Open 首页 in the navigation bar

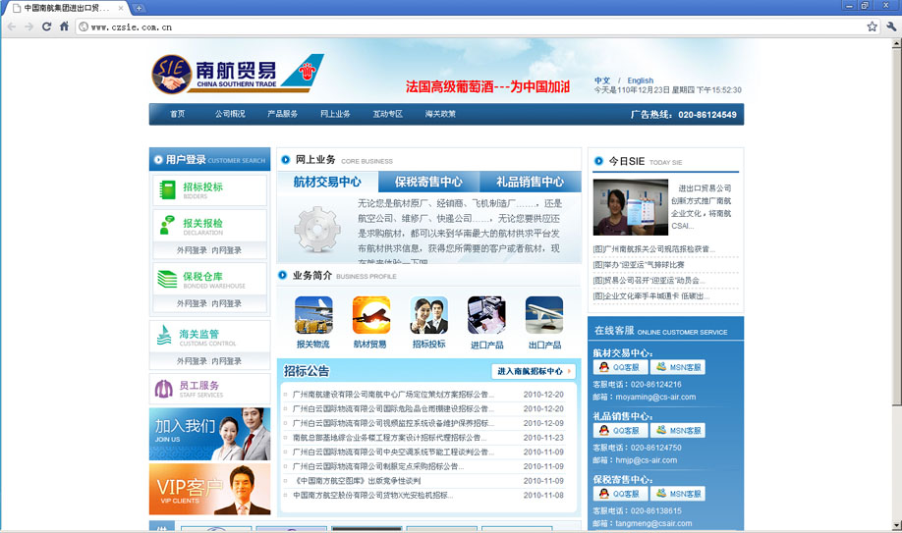click(177, 114)
